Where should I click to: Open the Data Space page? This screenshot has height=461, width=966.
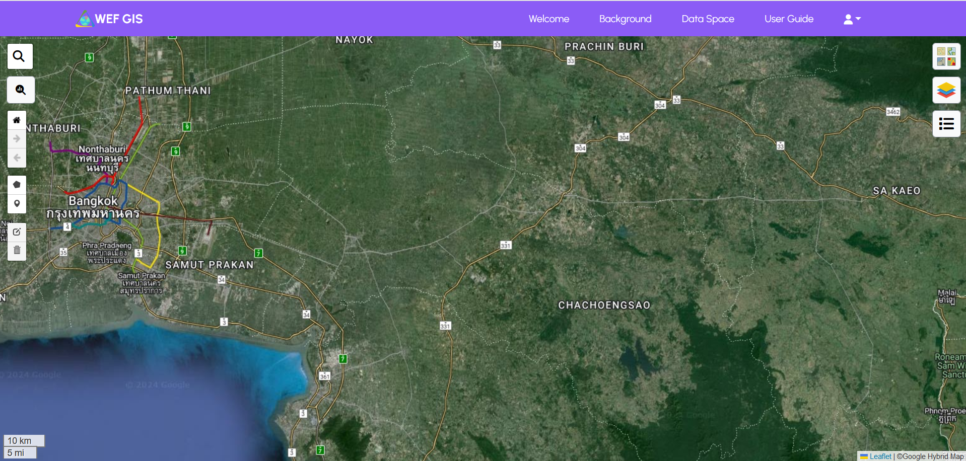pos(708,19)
